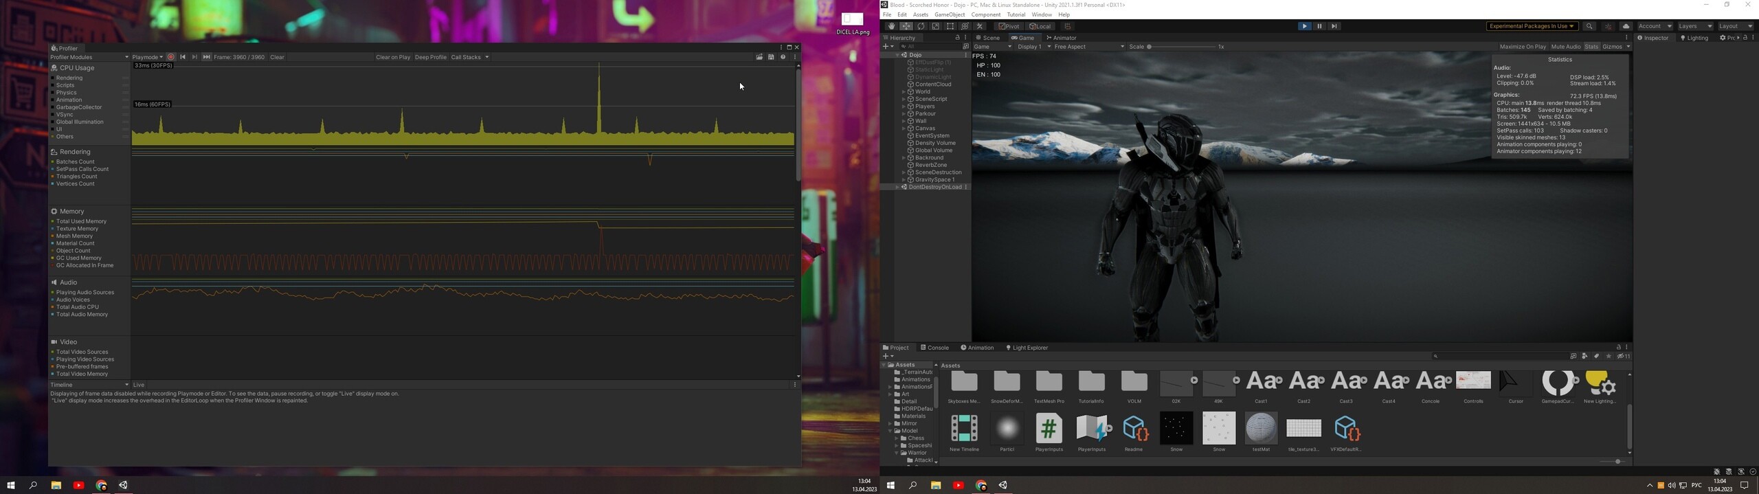The height and width of the screenshot is (494, 1759).
Task: Select the Hand tool in Unity toolbar
Action: pos(891,26)
